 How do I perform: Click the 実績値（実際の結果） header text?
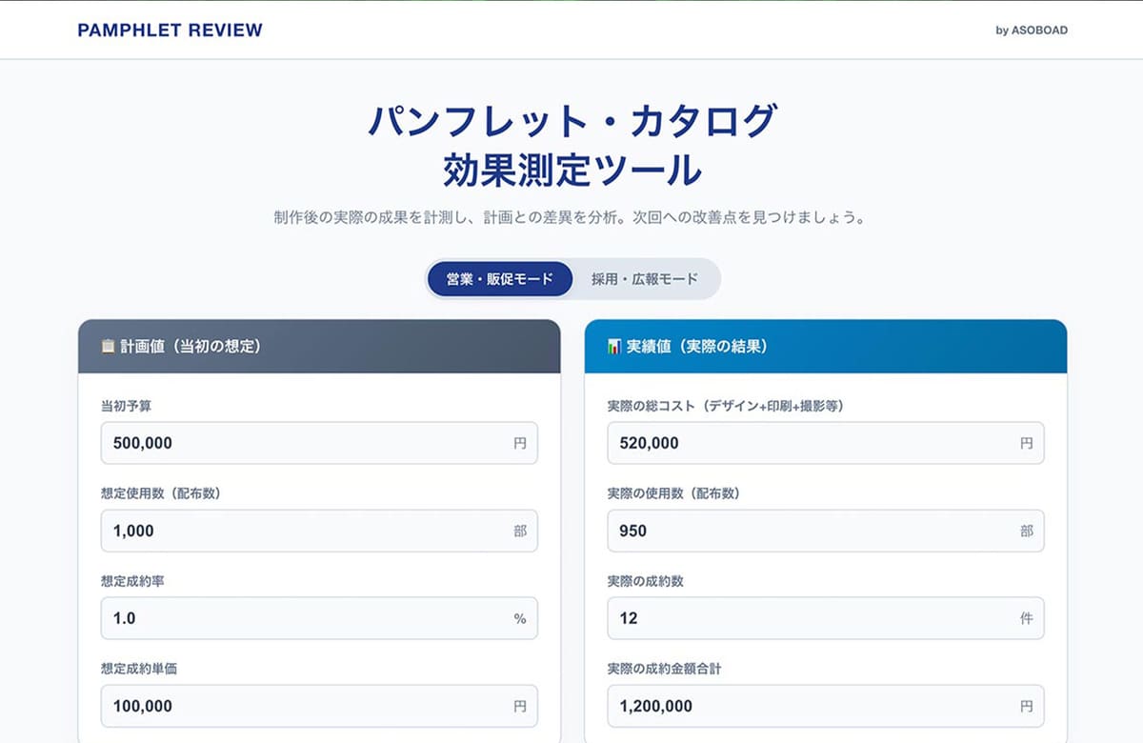(x=697, y=347)
